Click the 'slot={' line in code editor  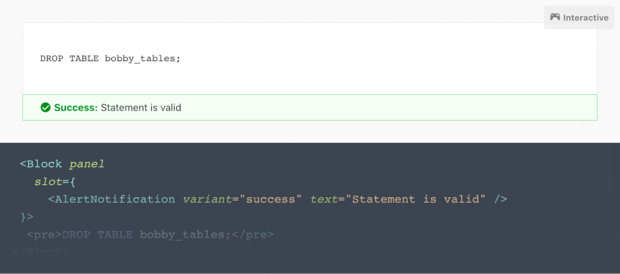pyautogui.click(x=55, y=182)
